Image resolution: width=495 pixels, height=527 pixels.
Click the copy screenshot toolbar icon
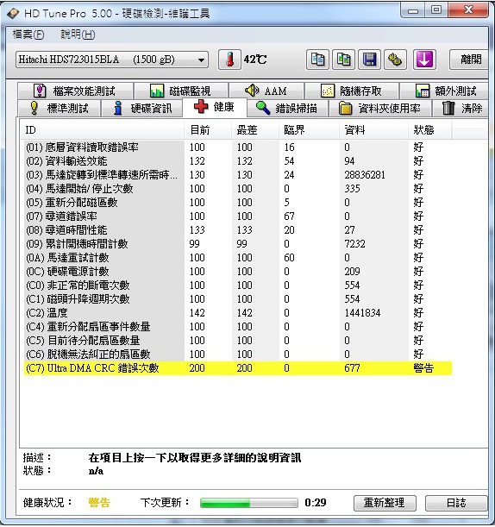point(343,60)
